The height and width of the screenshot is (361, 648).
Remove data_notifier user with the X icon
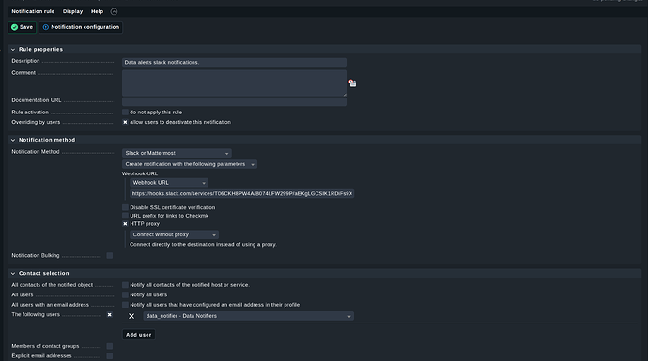click(x=131, y=316)
